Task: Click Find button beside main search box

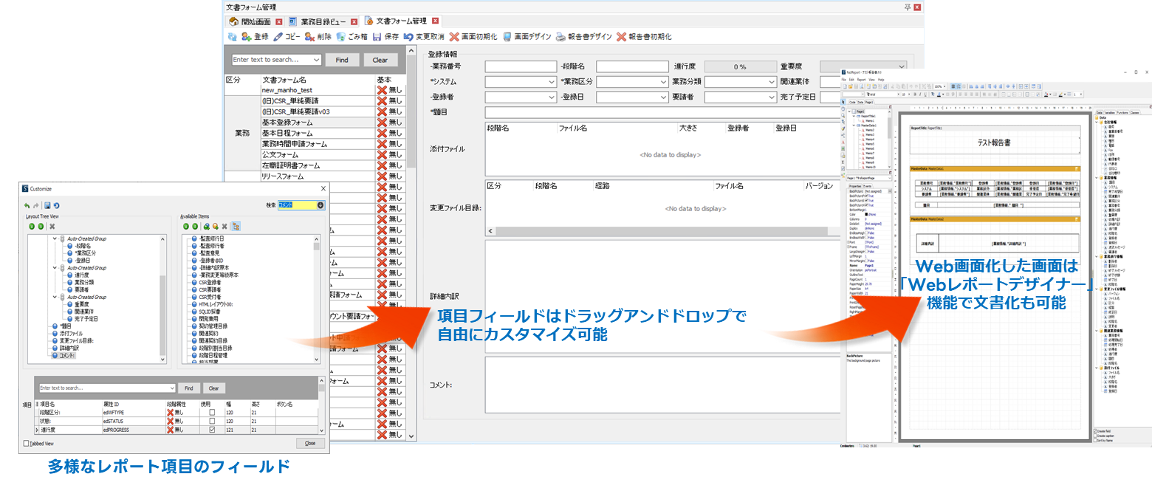Action: [x=342, y=60]
